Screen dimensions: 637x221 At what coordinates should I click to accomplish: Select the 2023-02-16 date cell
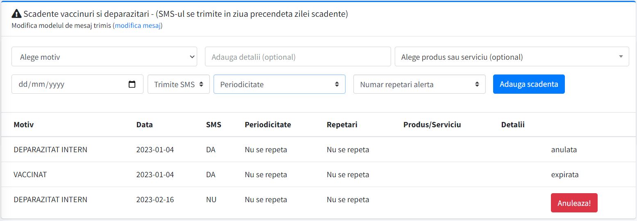155,200
